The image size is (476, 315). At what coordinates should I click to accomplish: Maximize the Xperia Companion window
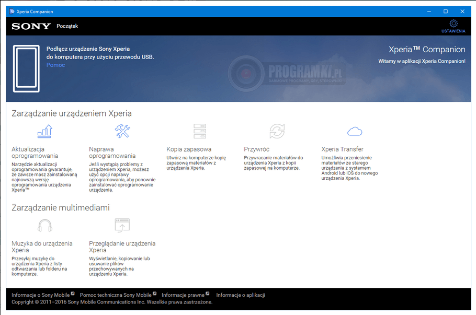446,11
